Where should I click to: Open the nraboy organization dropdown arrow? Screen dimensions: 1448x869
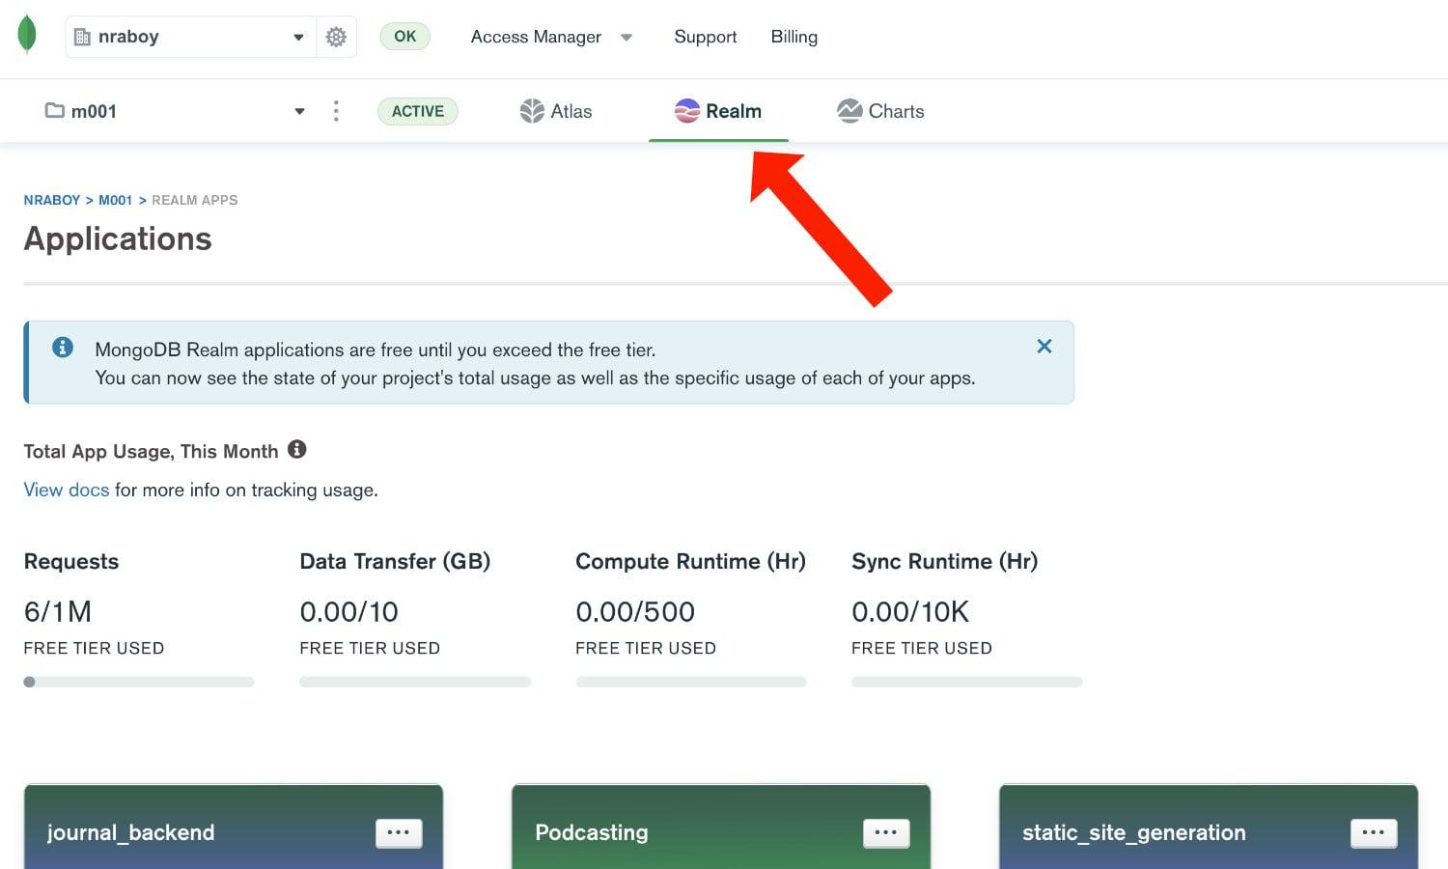pos(298,37)
